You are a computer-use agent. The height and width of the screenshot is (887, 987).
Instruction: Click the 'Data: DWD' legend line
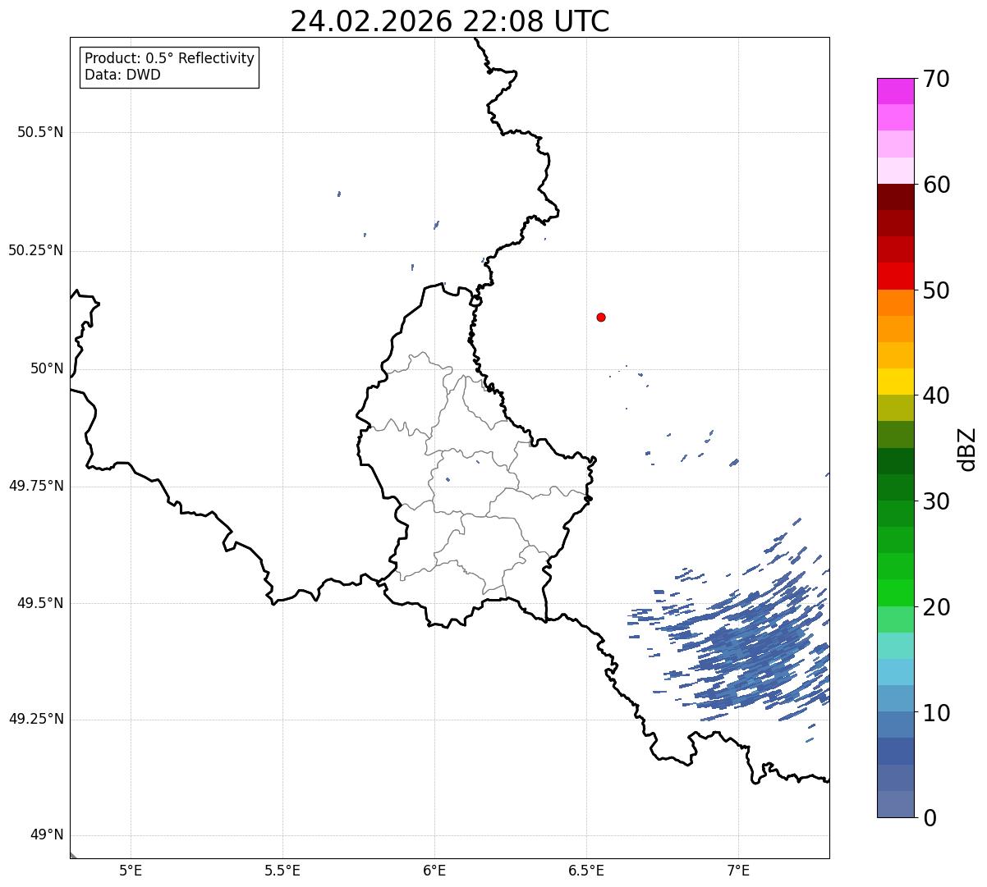click(122, 75)
